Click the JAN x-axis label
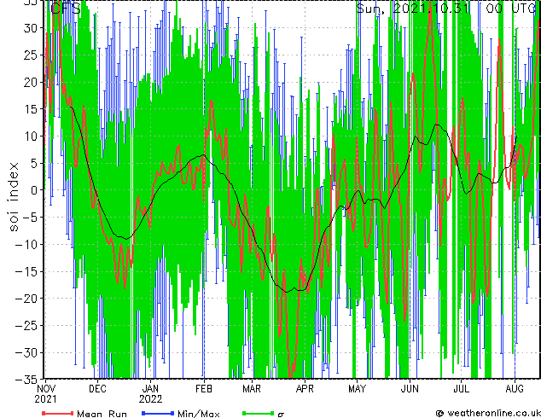 pyautogui.click(x=151, y=389)
